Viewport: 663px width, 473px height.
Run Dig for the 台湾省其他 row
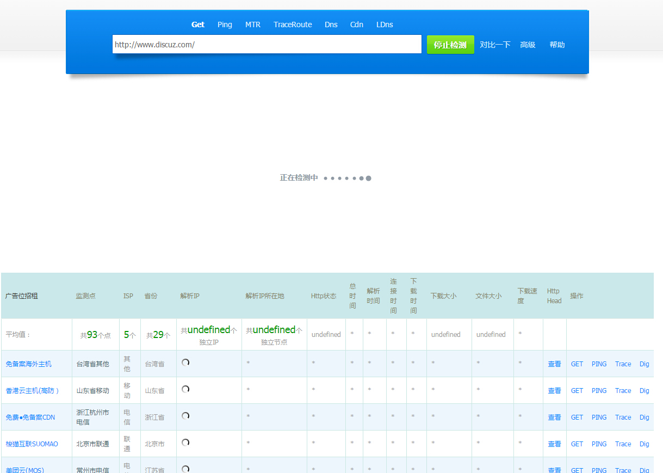pos(644,364)
